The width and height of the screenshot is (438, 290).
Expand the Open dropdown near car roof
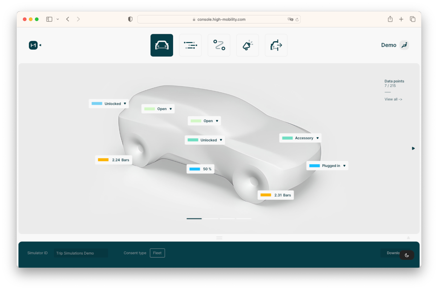pyautogui.click(x=217, y=121)
